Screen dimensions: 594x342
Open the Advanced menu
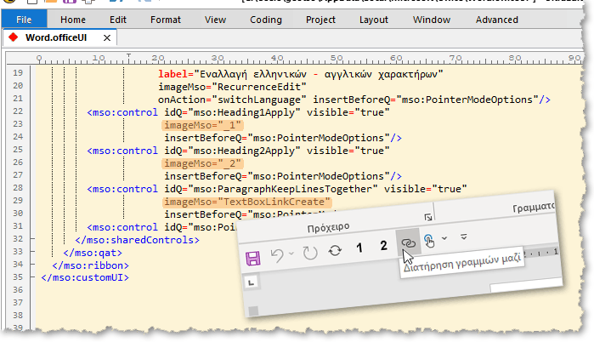(x=496, y=20)
